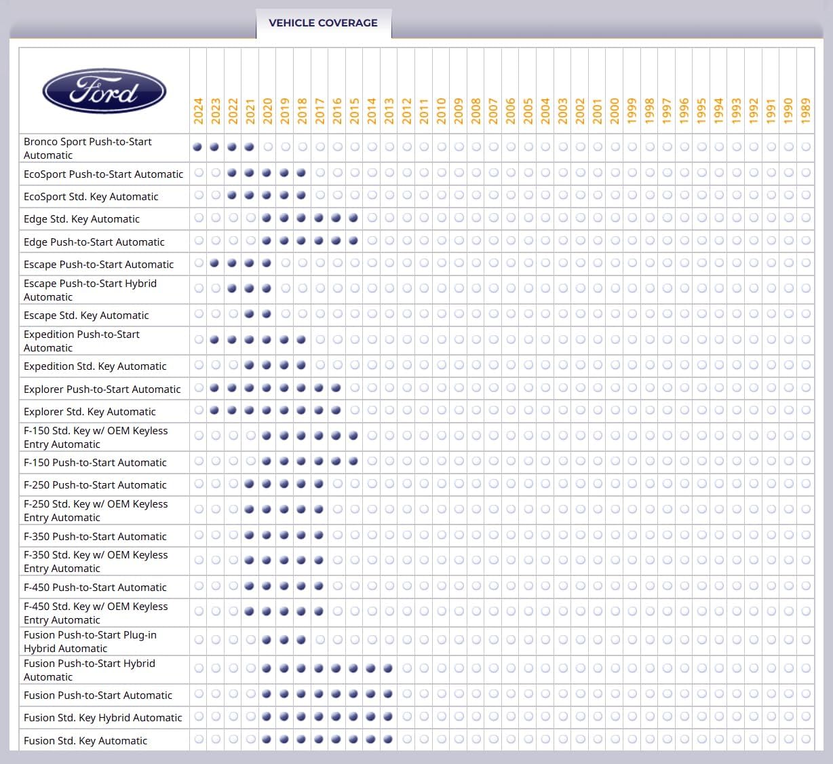
Task: Click Escape Std. Key Automatic row label
Action: [x=86, y=315]
